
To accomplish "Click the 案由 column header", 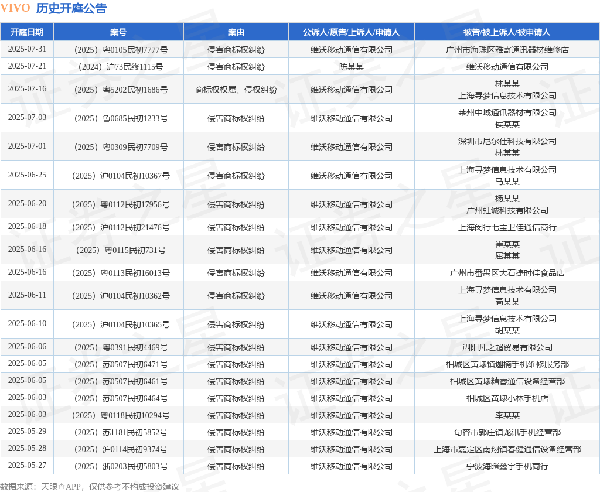I will point(236,32).
